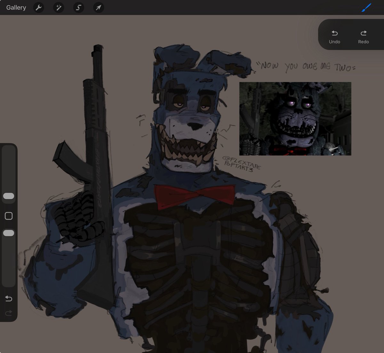
Task: Open the Adjustments magic wand menu
Action: 58,7
